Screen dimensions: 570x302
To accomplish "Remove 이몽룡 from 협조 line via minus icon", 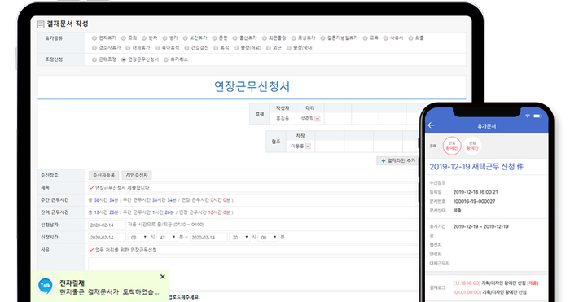I will click(308, 147).
